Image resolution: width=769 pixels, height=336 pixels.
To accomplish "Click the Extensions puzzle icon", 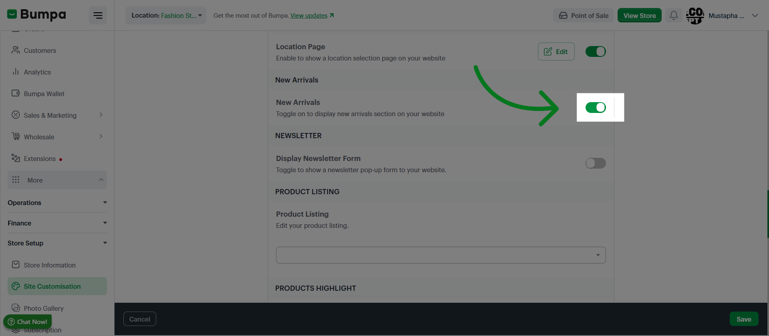I will [16, 158].
